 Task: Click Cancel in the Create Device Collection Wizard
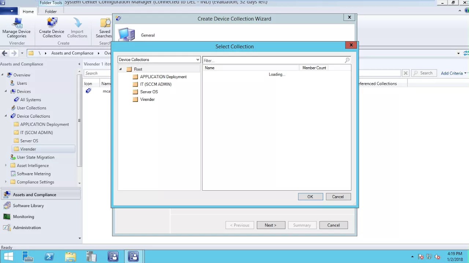333,225
